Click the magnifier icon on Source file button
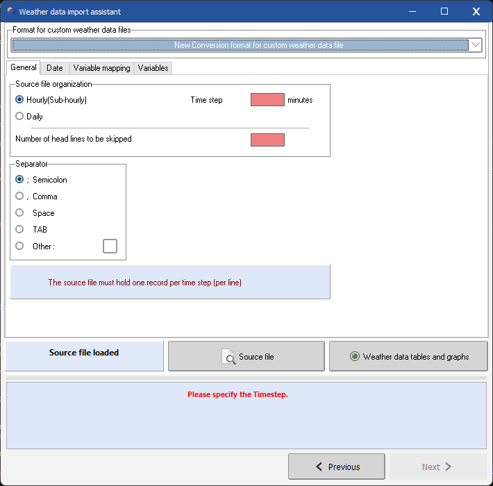This screenshot has height=486, width=493. pyautogui.click(x=228, y=357)
